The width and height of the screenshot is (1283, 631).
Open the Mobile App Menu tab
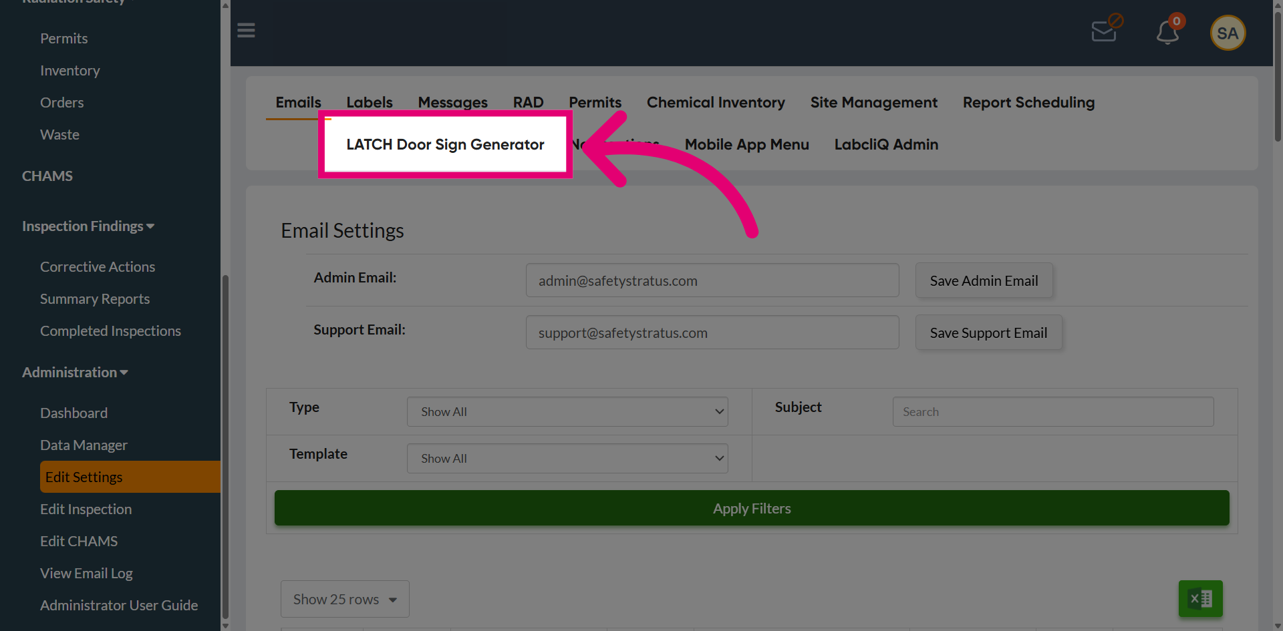[x=746, y=144]
